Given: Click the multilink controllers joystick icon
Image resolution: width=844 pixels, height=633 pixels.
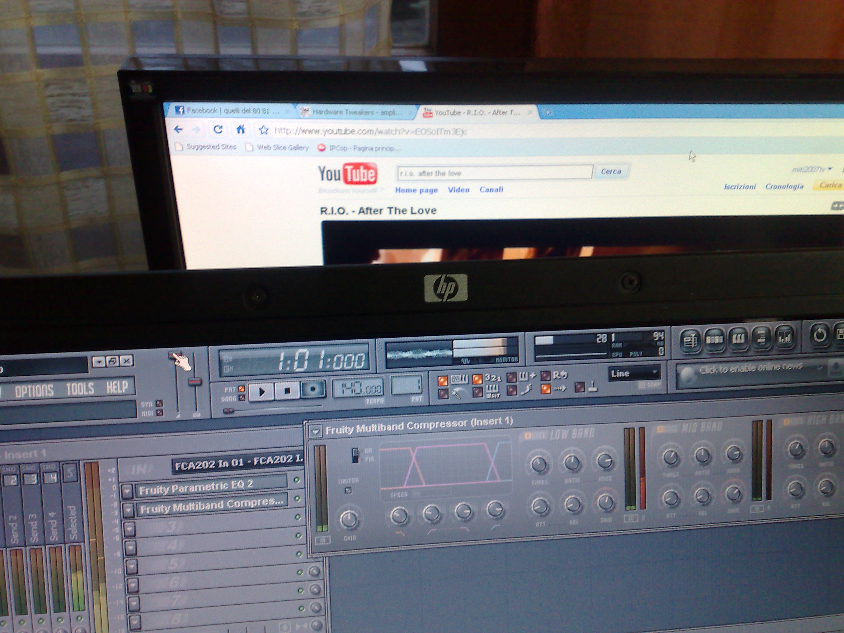Looking at the screenshot, I should 593,387.
